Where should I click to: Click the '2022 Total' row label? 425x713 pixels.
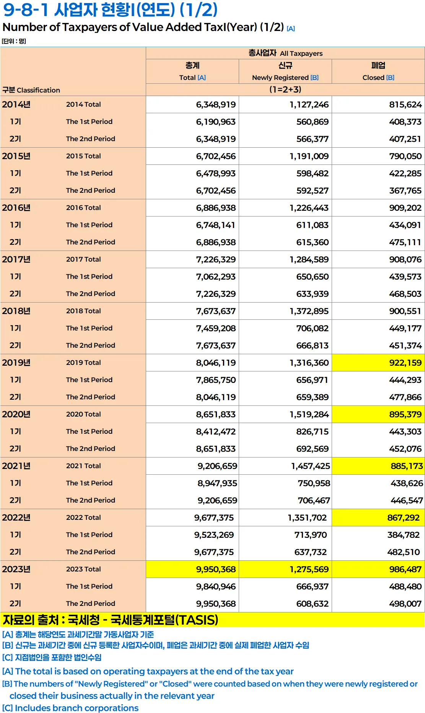click(83, 518)
